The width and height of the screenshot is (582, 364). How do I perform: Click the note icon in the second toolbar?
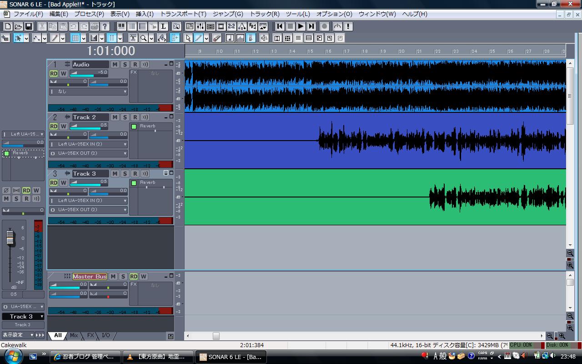(230, 38)
